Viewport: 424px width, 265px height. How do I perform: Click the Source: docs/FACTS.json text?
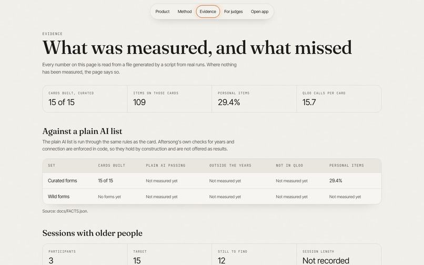(65, 211)
